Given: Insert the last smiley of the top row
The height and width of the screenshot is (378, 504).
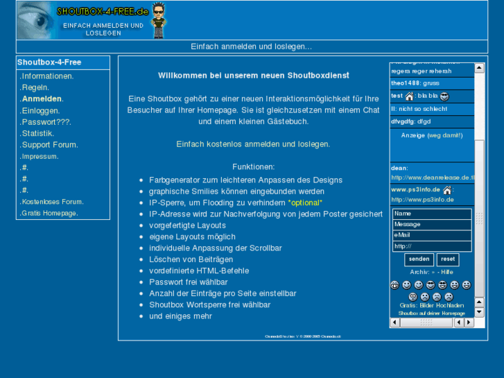Looking at the screenshot, I should pyautogui.click(x=467, y=285).
